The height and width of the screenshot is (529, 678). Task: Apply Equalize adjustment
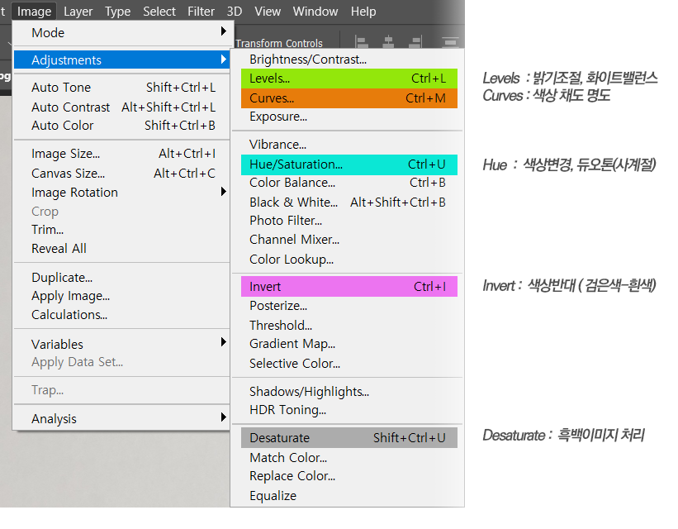349,496
